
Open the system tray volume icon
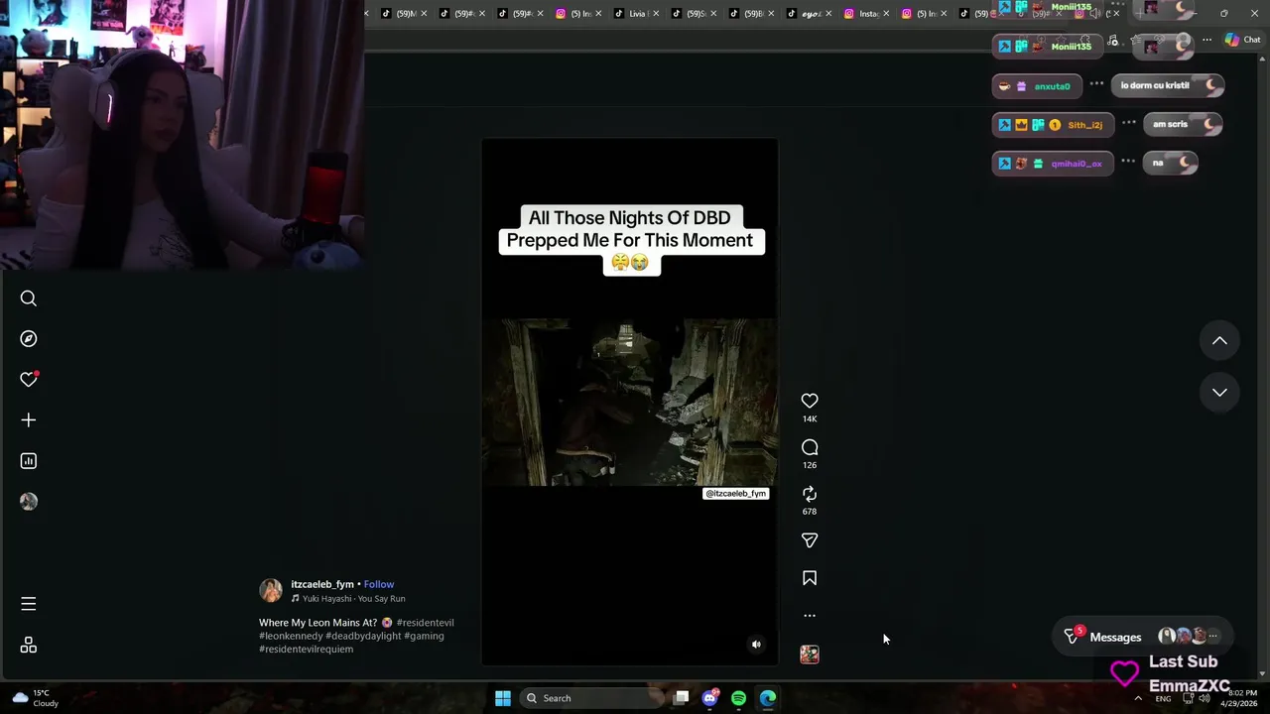[x=1204, y=698]
